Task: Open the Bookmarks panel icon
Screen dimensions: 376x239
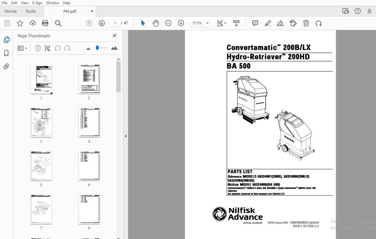Action: coord(6,53)
